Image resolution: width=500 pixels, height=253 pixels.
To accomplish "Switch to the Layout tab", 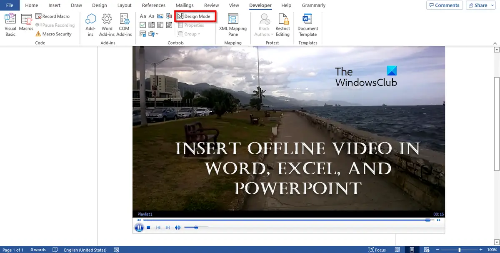I will pos(125,5).
